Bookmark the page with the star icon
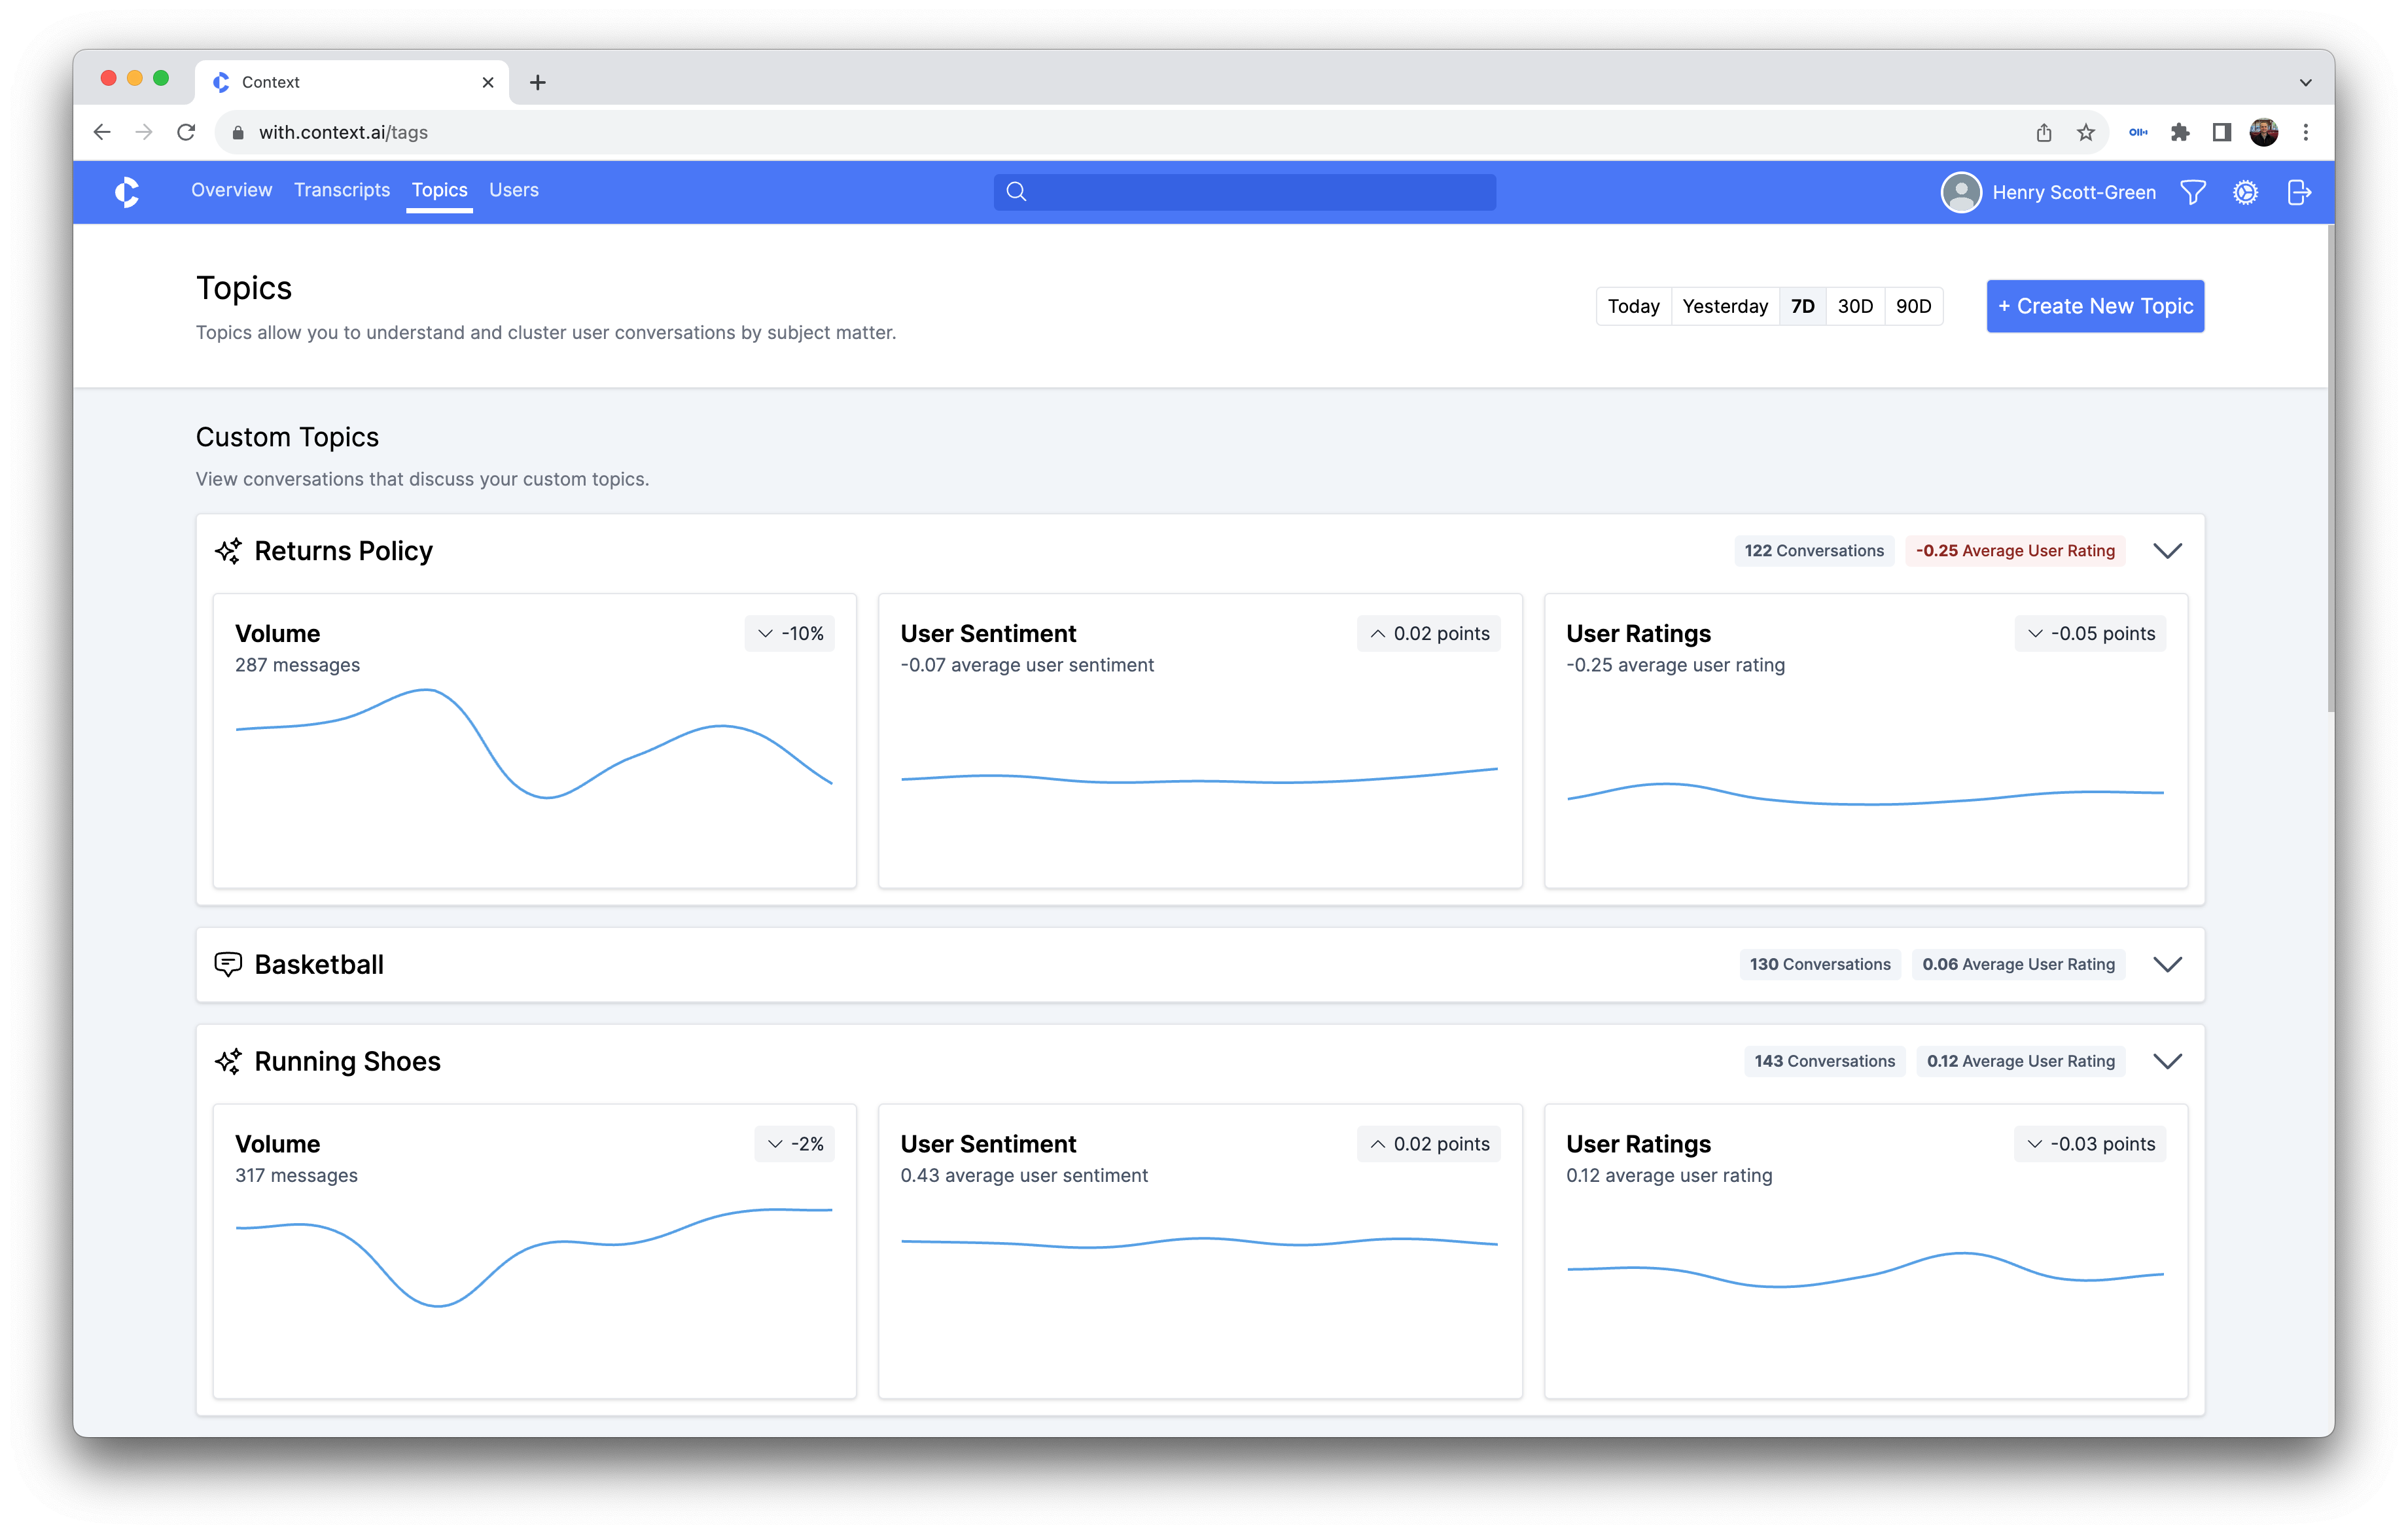Screen dimensions: 2408x1534 coord(2085,132)
